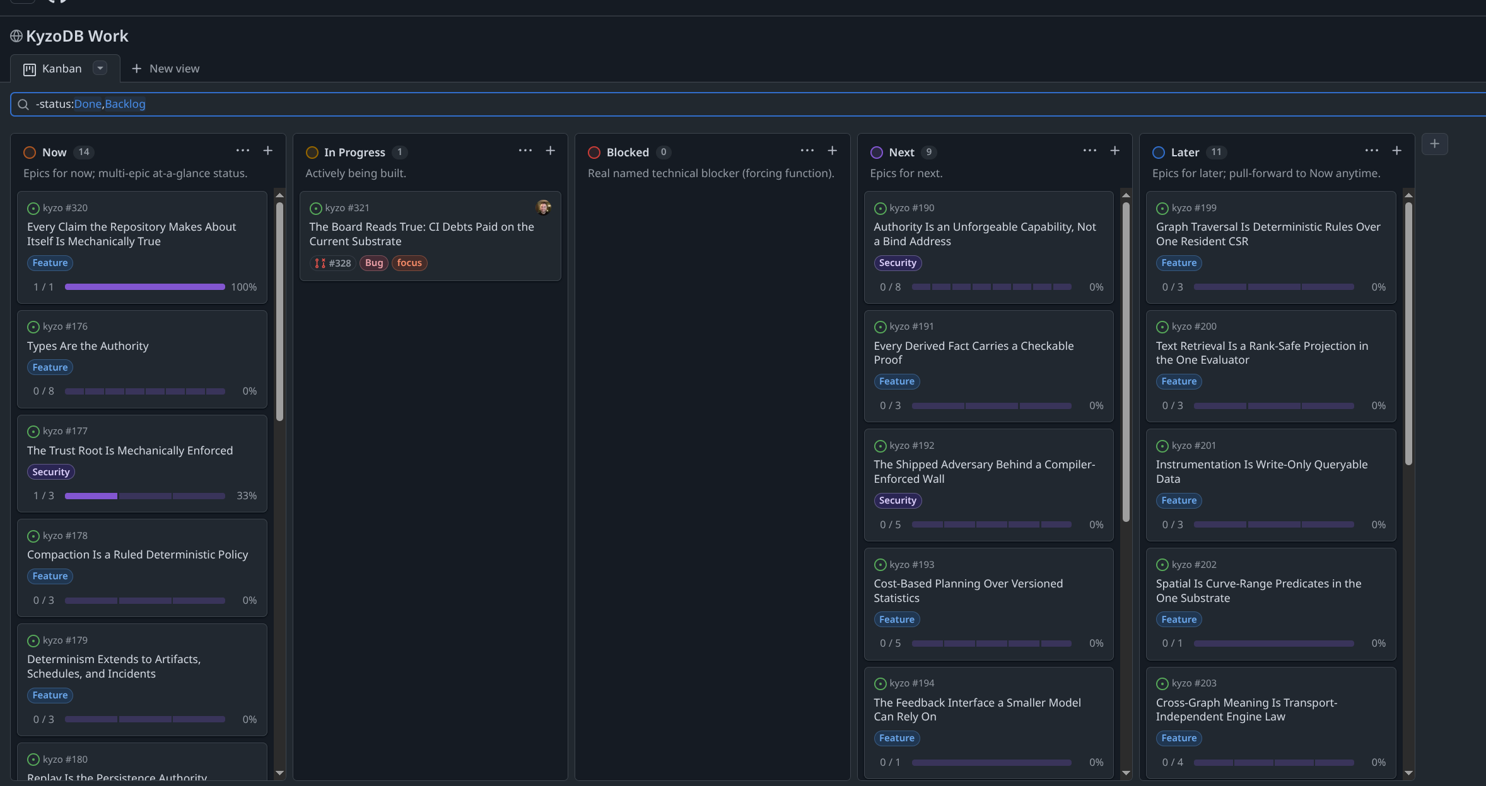Click the open issue icon on kyzo #190

point(880,208)
